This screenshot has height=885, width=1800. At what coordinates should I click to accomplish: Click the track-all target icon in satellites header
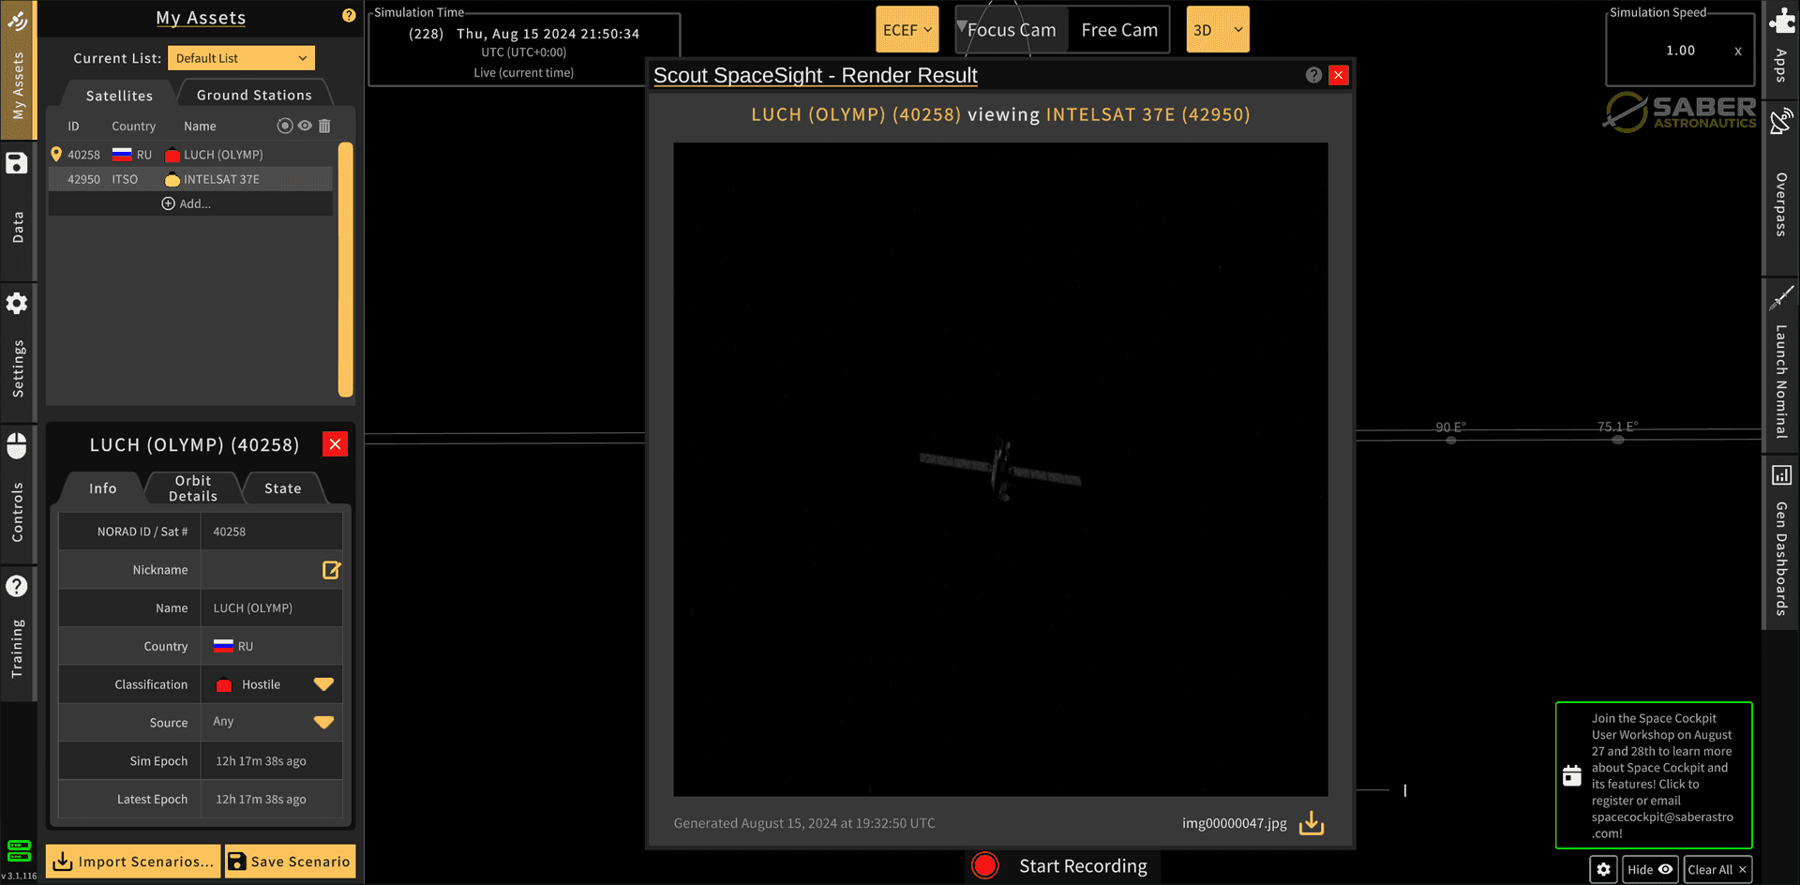[x=285, y=126]
